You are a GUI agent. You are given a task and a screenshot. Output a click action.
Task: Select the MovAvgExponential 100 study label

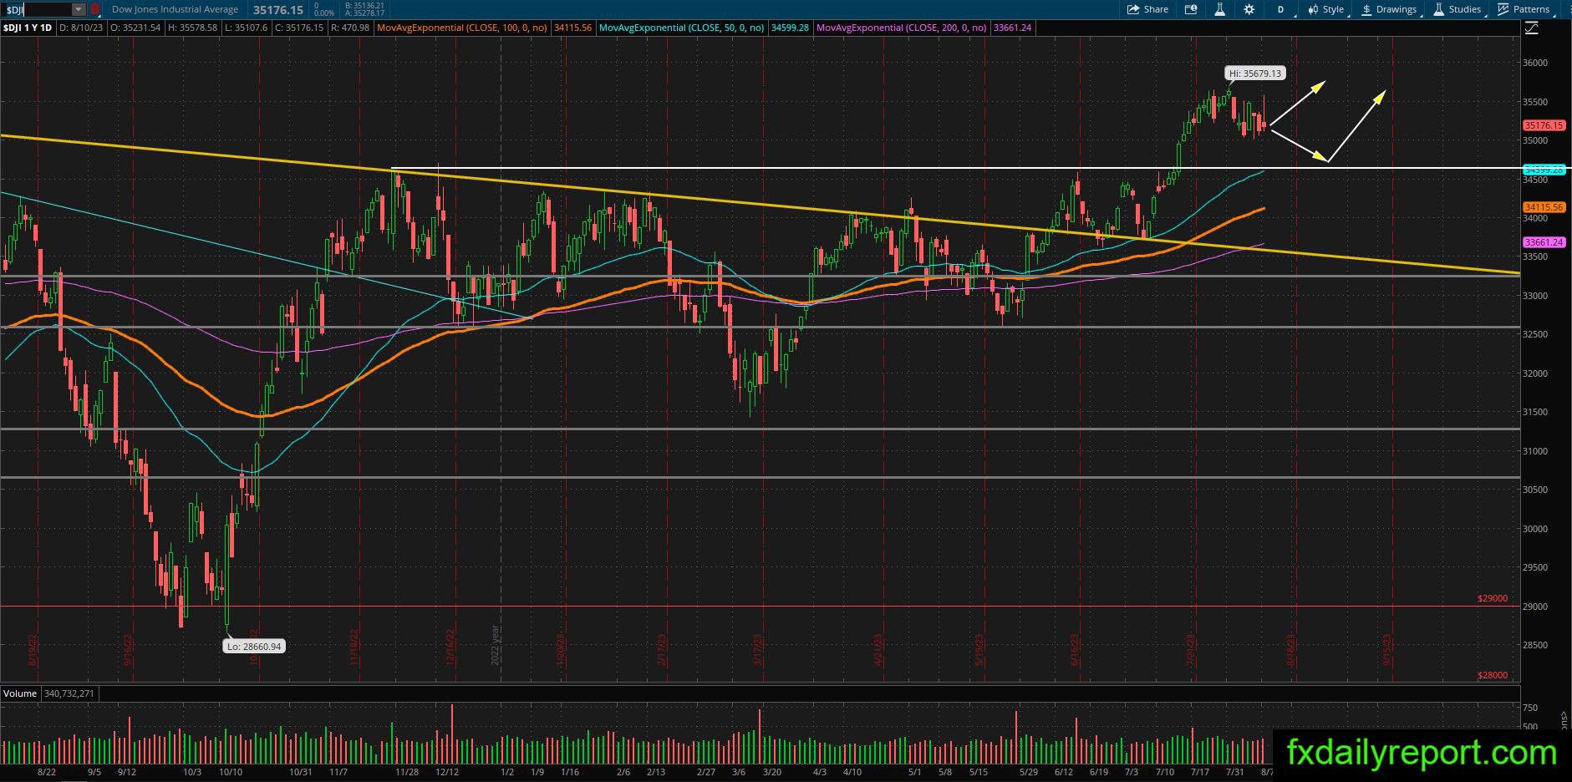click(462, 28)
